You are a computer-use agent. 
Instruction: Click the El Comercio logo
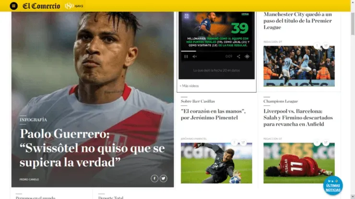point(41,6)
